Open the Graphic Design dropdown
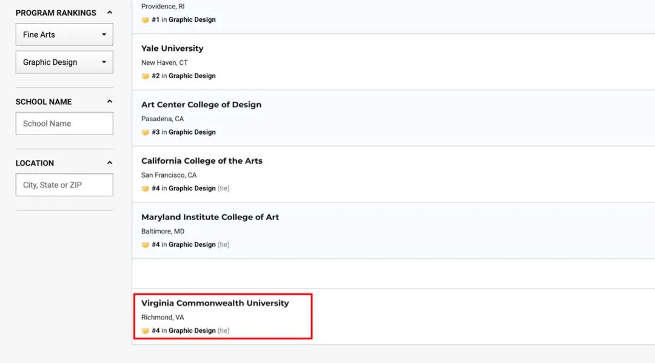Viewport: 655px width, 363px height. [64, 62]
